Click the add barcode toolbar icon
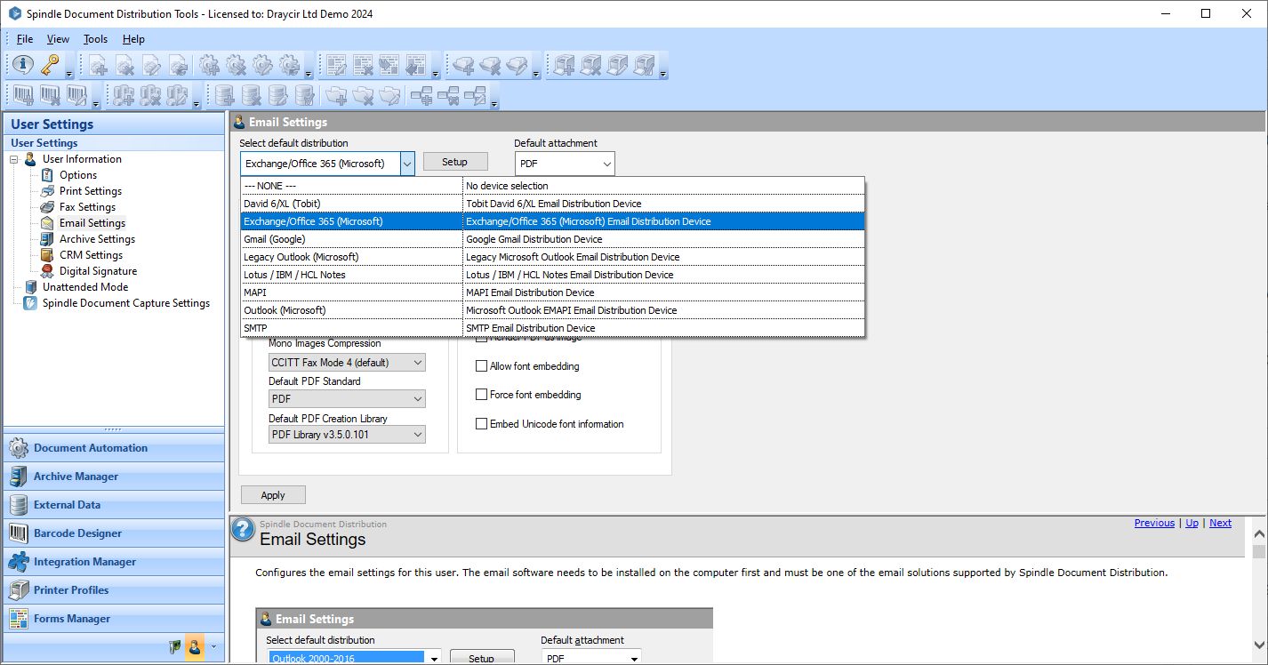 23,94
